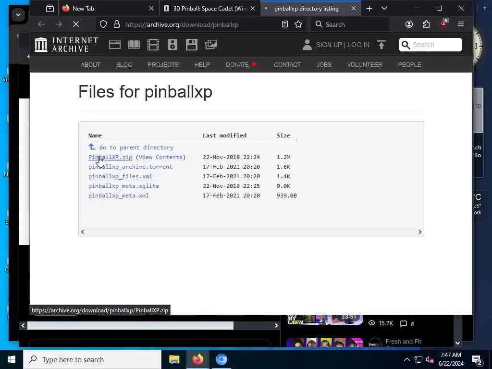The image size is (492, 369).
Task: Open the Firefox hamburger application menu
Action: pos(461,24)
